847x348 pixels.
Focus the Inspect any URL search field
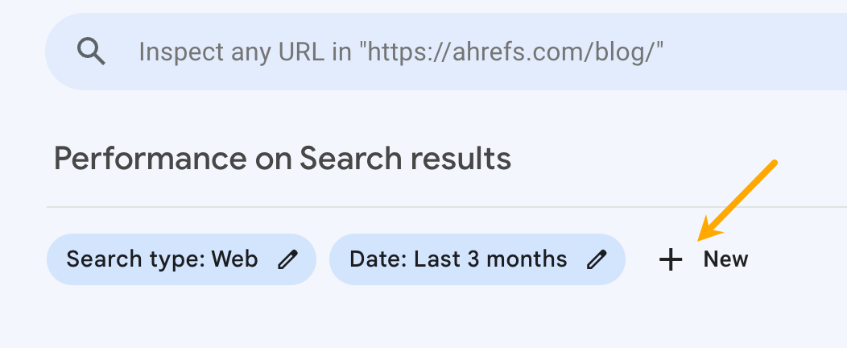click(446, 52)
